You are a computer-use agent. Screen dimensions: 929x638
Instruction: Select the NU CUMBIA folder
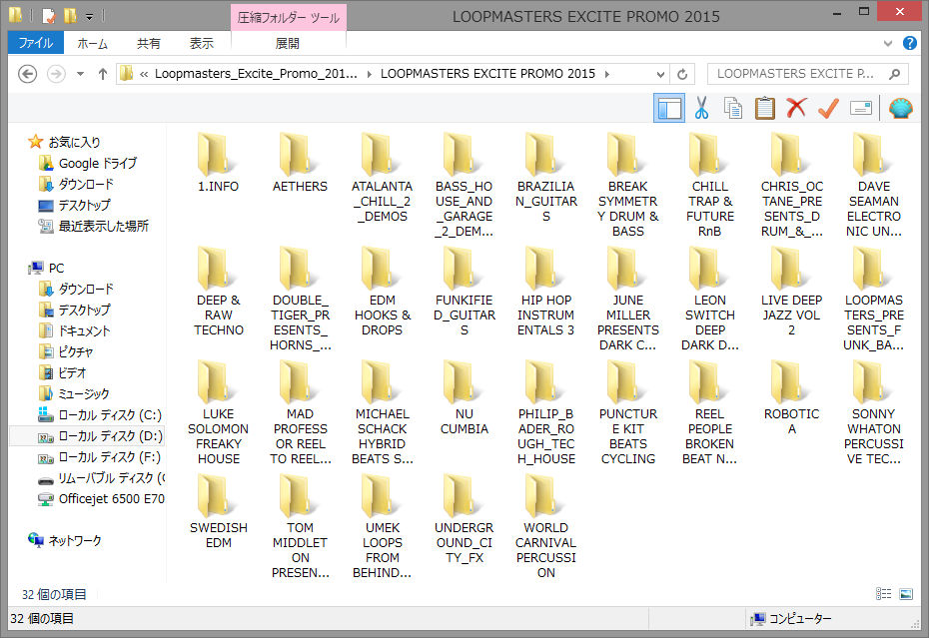[464, 397]
